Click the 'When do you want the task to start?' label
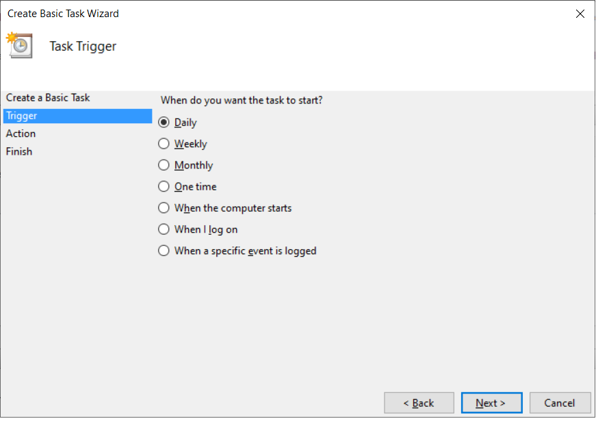 pyautogui.click(x=242, y=100)
